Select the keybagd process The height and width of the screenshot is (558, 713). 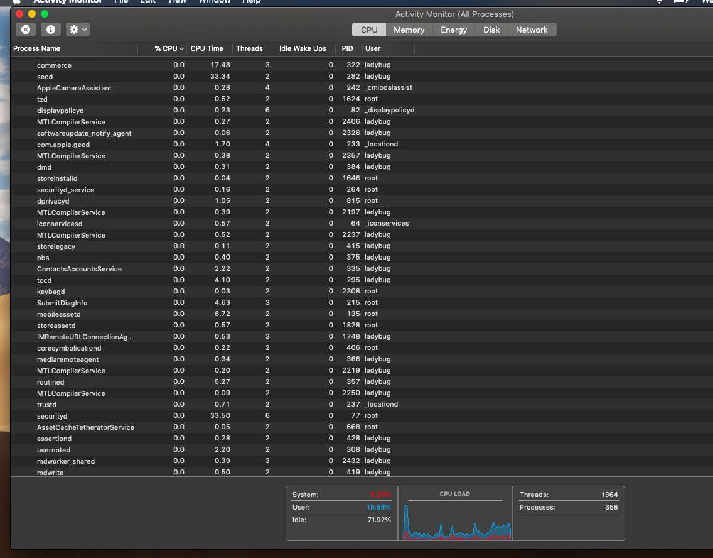click(362, 292)
